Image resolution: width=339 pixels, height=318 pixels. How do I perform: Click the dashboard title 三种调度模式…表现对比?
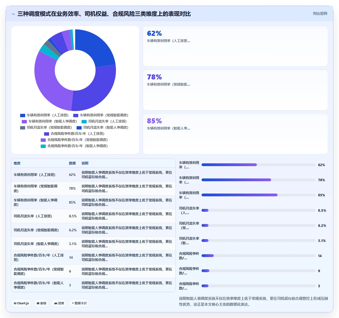click(104, 14)
